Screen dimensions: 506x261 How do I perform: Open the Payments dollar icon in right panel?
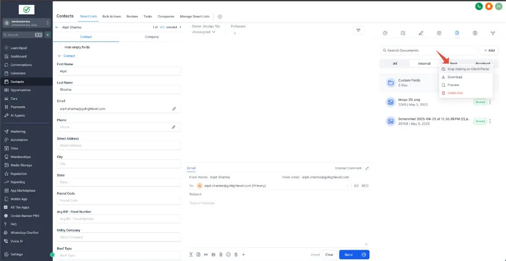(475, 33)
